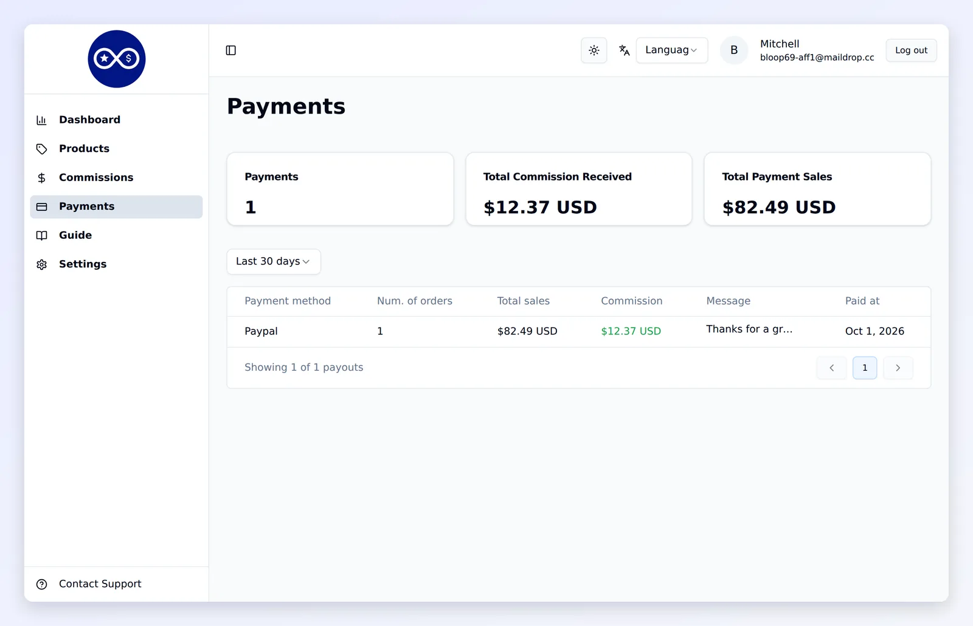Click the Settings gear icon

[x=41, y=264]
